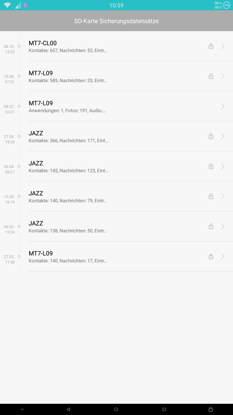Open the battery 100 status indicator
This screenshot has width=233, height=415.
click(226, 5)
